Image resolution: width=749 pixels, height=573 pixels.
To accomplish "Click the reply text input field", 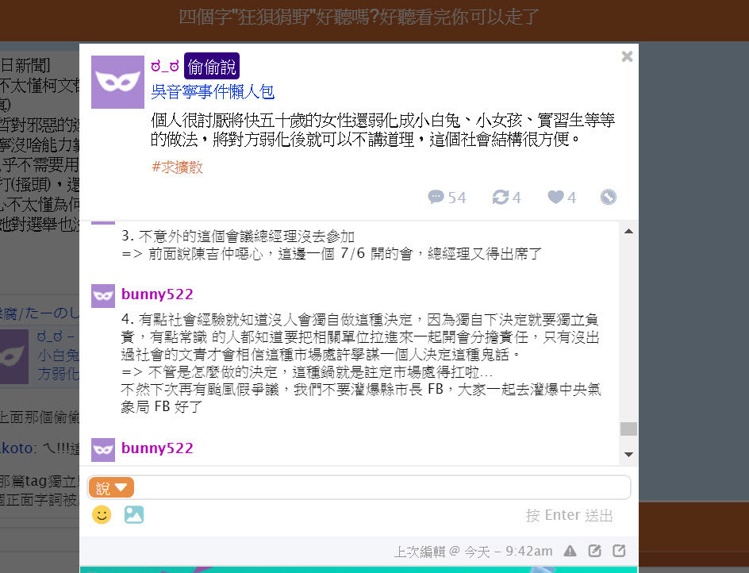I will [381, 488].
